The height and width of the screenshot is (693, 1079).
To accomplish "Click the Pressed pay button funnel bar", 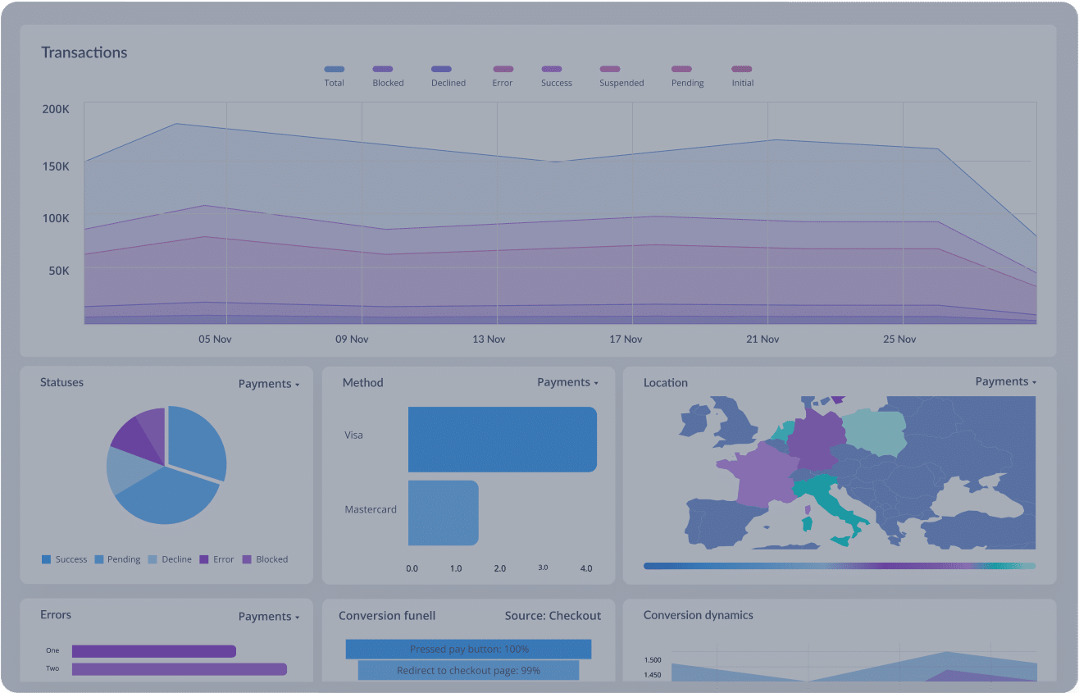I will coord(468,649).
